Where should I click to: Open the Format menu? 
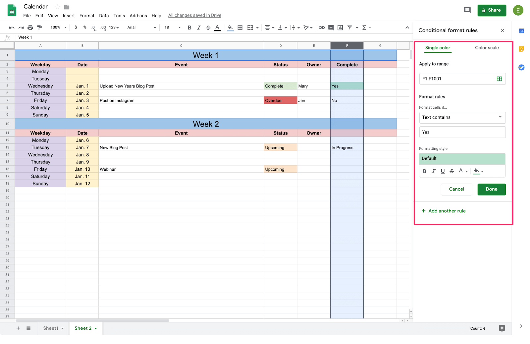tap(87, 16)
